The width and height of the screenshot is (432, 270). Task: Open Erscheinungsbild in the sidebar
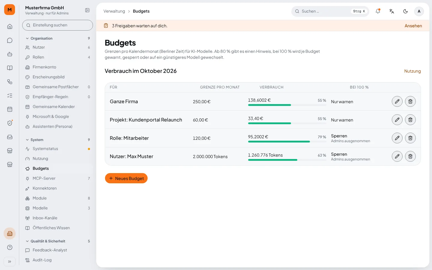(x=58, y=77)
